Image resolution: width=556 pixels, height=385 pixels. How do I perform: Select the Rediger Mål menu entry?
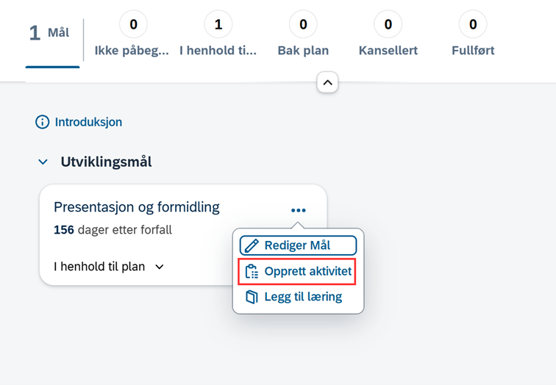298,245
